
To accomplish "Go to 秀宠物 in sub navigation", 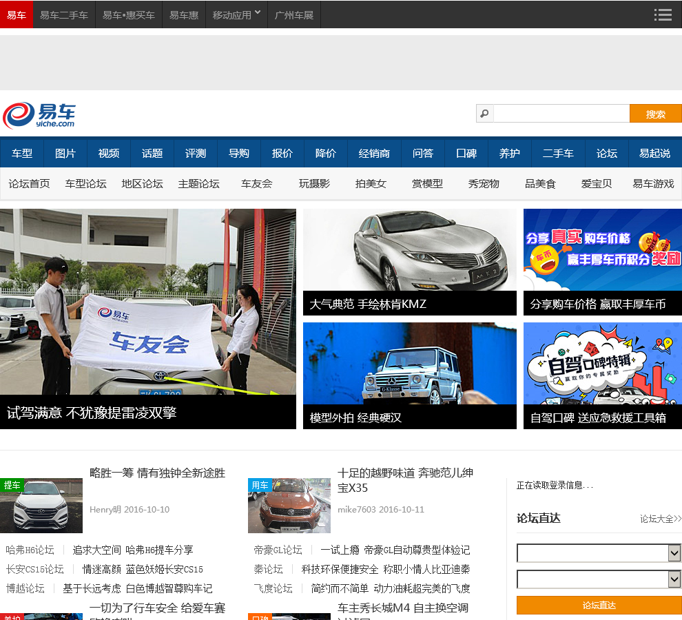I will click(484, 184).
